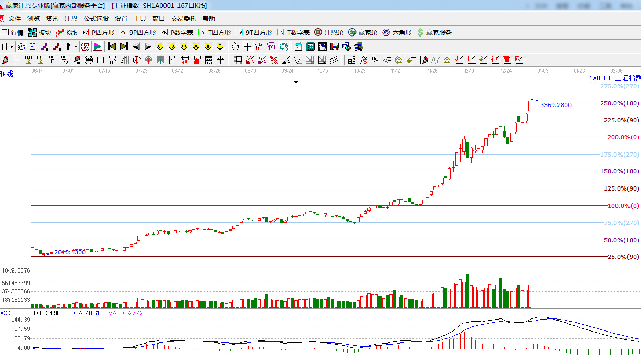The width and height of the screenshot is (641, 355).
Task: Toggle the crosshair cursor mode
Action: [247, 46]
